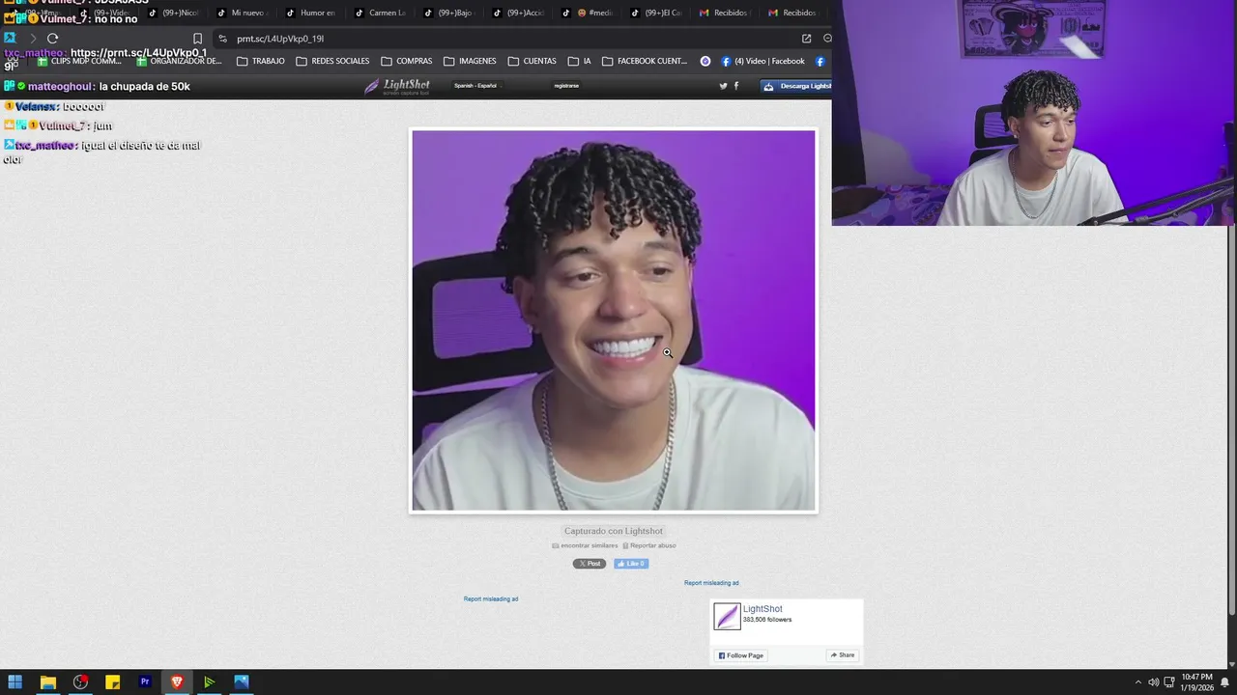The height and width of the screenshot is (695, 1237).
Task: Click the 'Follow Page' button
Action: pos(740,655)
